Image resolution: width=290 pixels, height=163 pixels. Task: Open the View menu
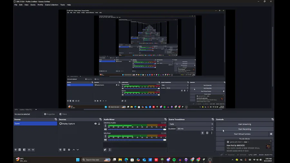coord(26,5)
